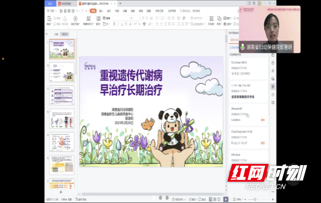Toggle Comments button in status bar
This screenshot has height=203, width=321.
[202, 199]
